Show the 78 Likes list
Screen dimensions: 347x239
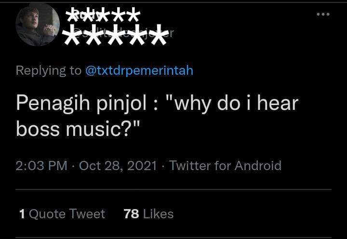[148, 213]
